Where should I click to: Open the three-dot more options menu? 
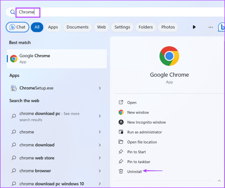(210, 27)
